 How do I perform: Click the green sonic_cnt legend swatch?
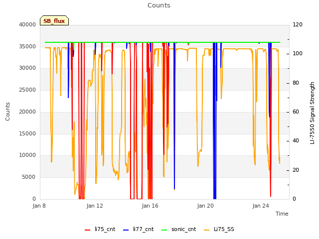click(x=164, y=230)
